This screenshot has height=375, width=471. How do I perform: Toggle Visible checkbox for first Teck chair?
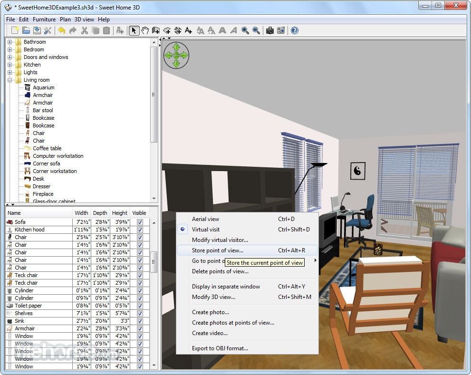[x=140, y=275]
